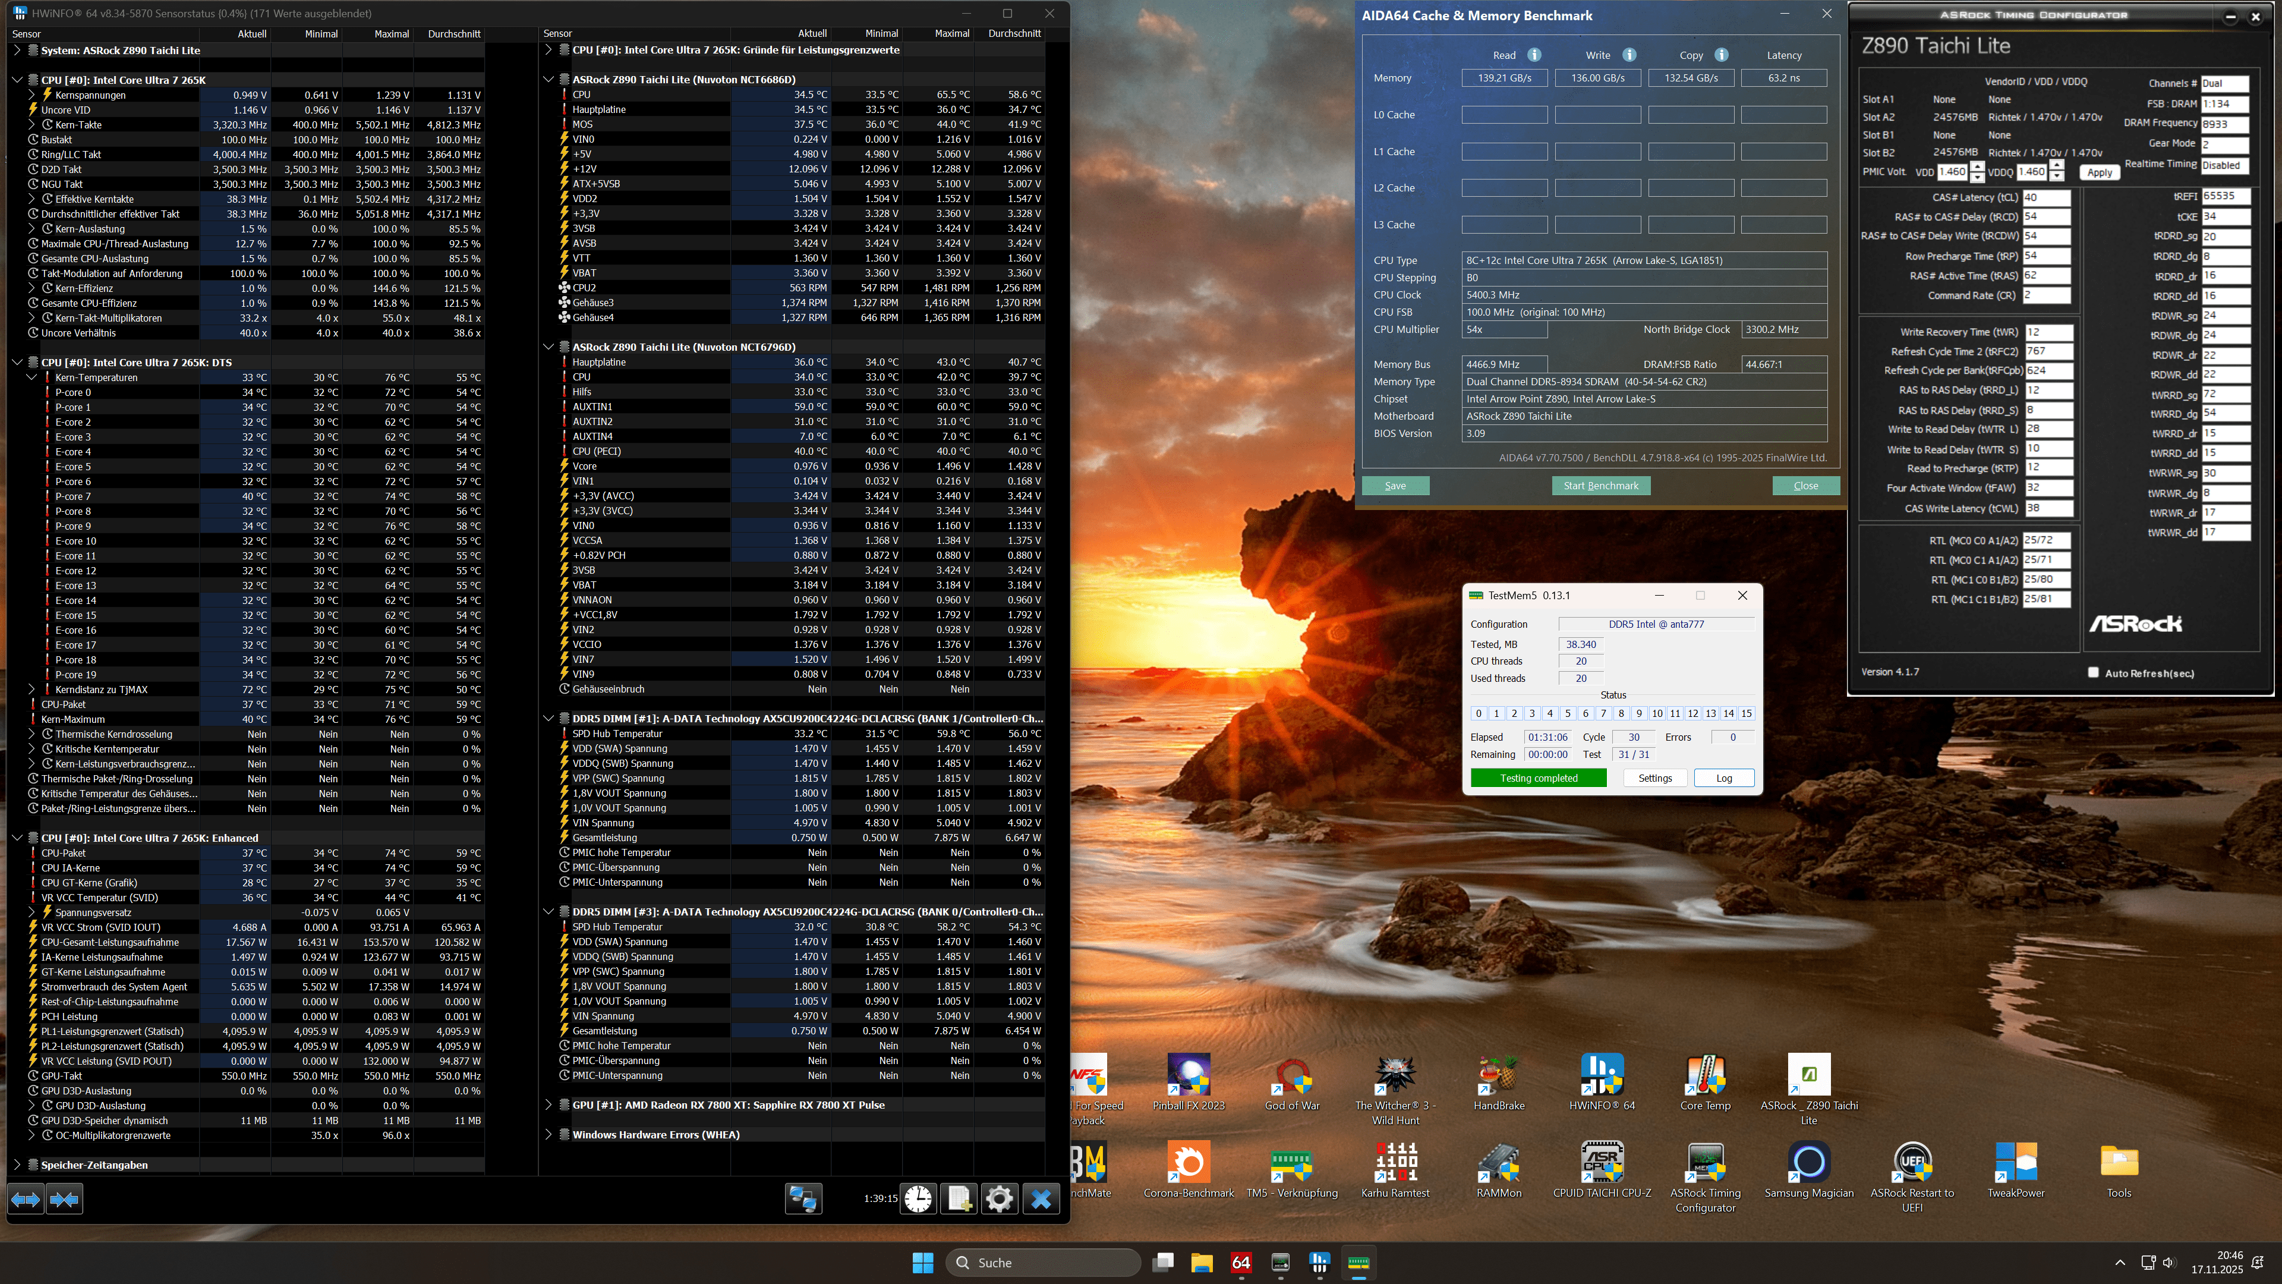Screen dimensions: 2282x1284
Task: Open HWiNFO sensor settings gear icon
Action: pyautogui.click(x=999, y=1199)
